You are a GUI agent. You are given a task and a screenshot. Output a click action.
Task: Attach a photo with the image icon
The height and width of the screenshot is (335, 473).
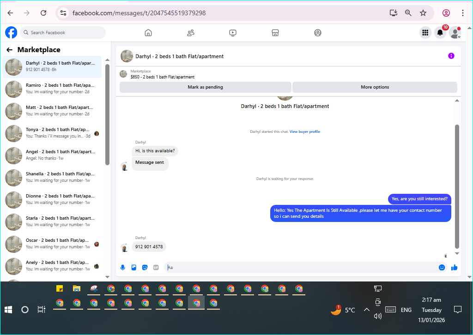point(133,267)
